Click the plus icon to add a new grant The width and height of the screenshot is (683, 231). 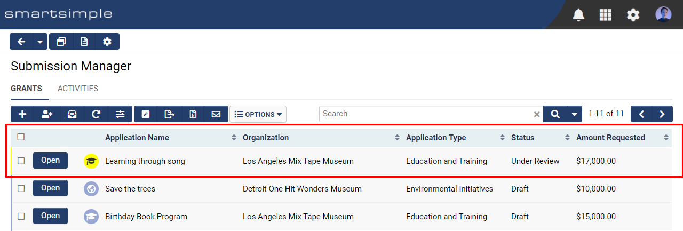pyautogui.click(x=22, y=114)
